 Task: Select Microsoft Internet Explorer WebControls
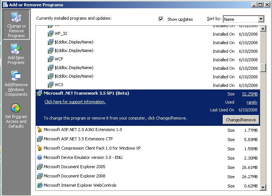click(148, 186)
